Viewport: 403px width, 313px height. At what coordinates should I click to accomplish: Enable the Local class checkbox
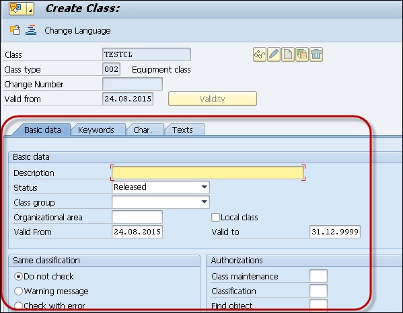click(215, 218)
